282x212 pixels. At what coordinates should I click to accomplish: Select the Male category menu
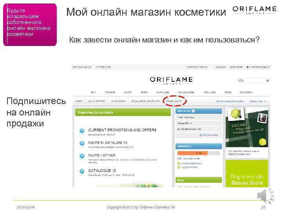[x=228, y=92]
